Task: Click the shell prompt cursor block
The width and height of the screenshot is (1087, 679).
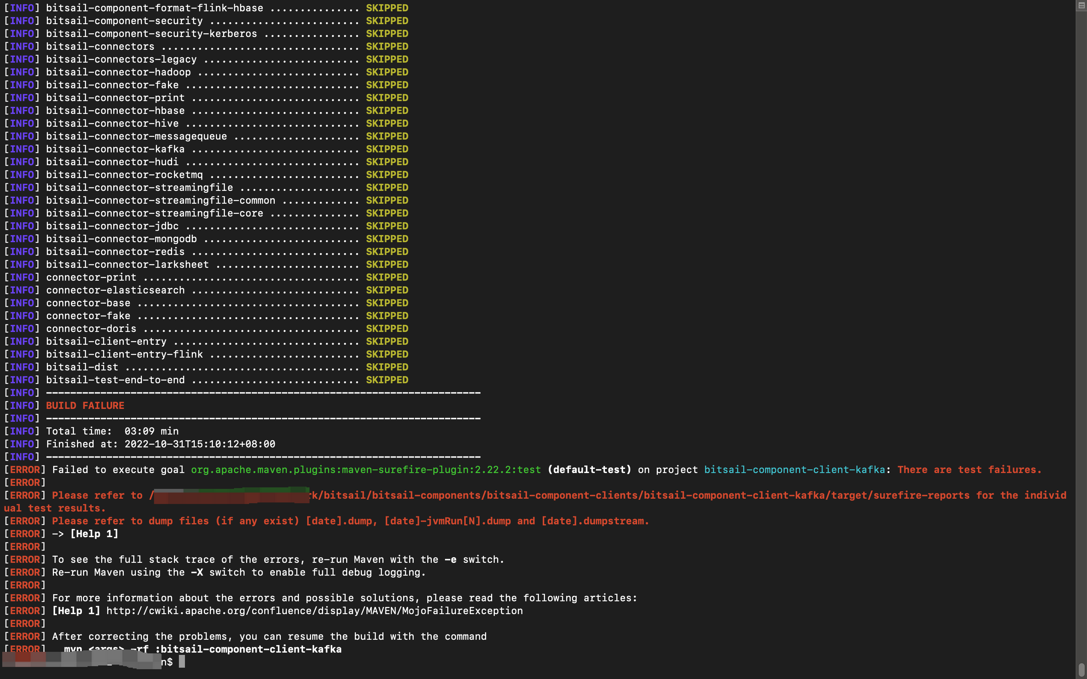Action: (x=182, y=662)
